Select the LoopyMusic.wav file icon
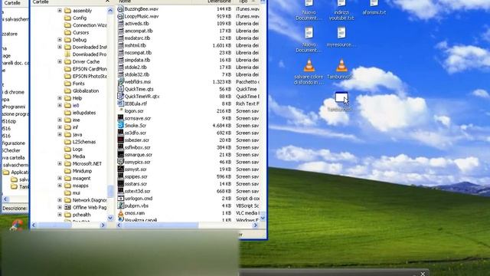 coord(121,16)
